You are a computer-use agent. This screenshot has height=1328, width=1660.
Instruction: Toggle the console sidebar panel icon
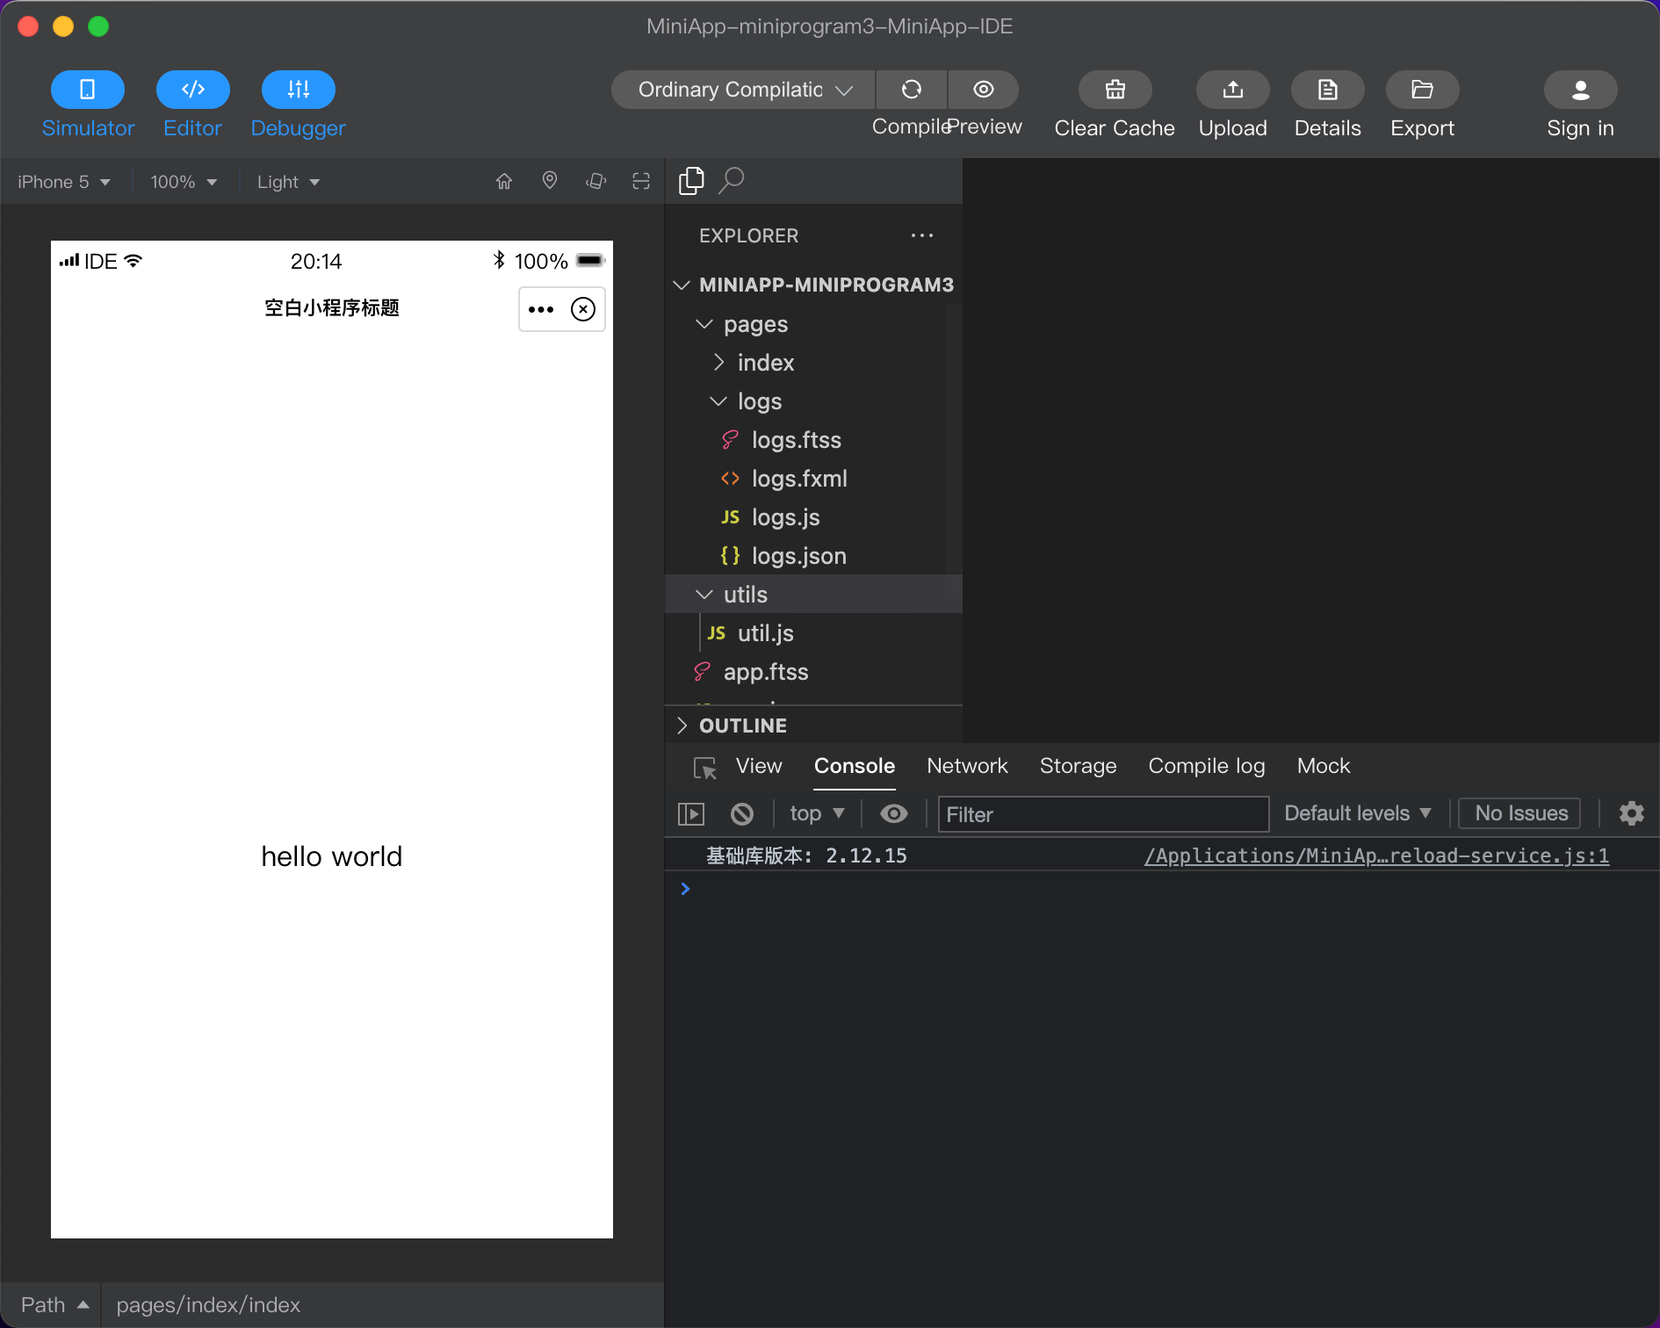point(691,814)
